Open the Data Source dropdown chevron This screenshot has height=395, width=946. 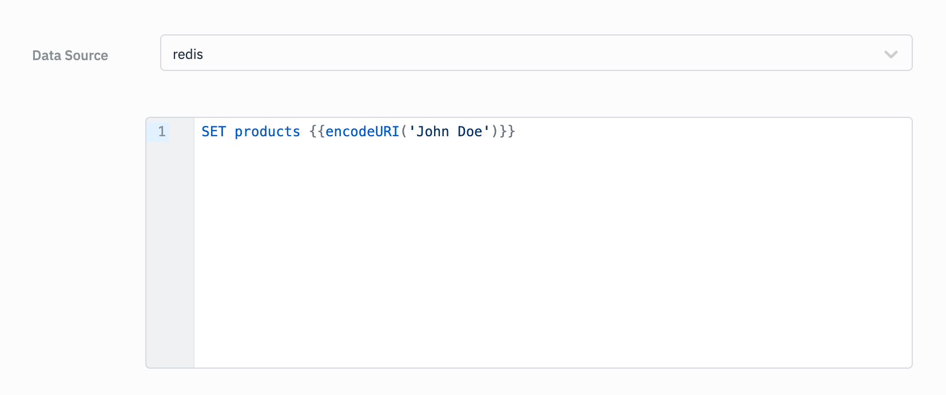pyautogui.click(x=891, y=54)
